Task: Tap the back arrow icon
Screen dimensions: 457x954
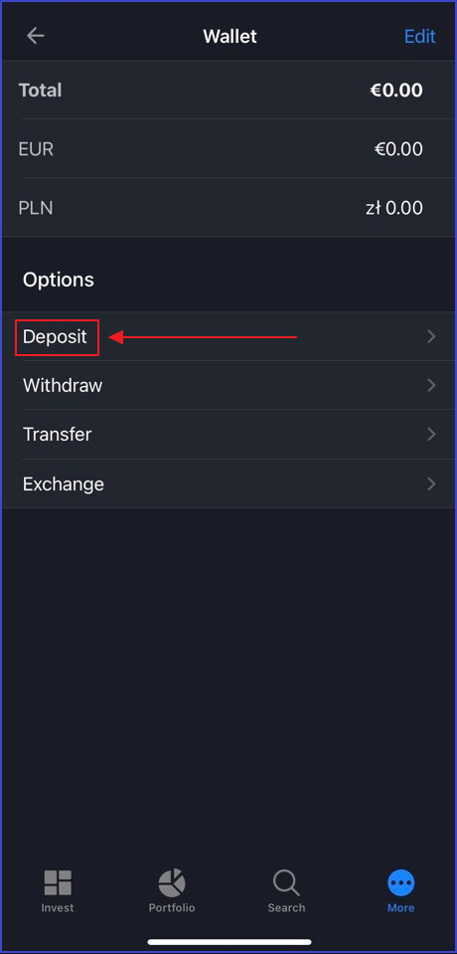Action: 35,36
